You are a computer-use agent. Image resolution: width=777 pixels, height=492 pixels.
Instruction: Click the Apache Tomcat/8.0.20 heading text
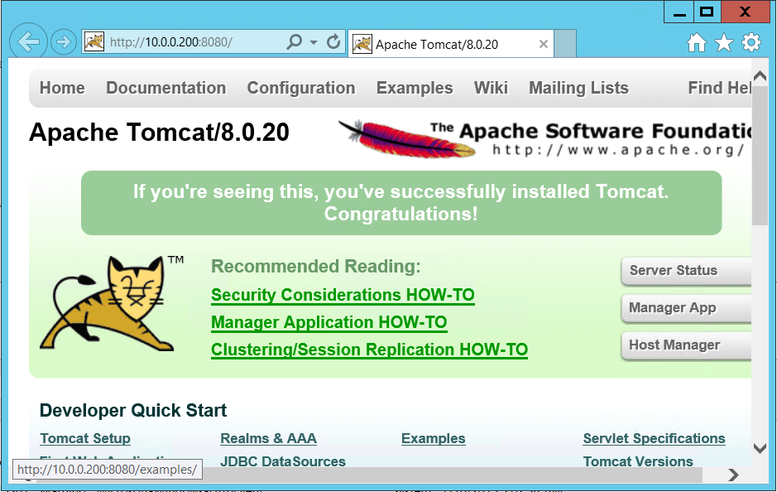point(159,133)
